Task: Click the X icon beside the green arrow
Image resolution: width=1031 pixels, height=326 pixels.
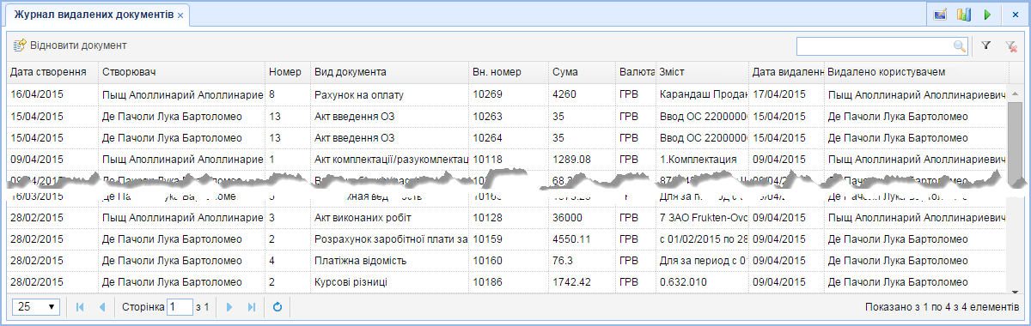Action: click(1015, 15)
